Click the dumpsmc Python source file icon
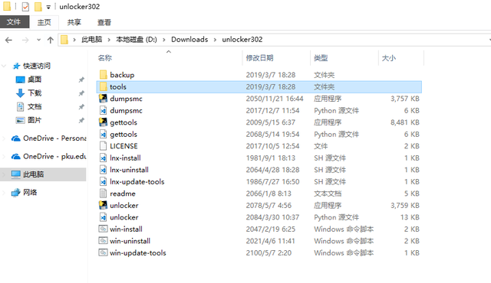The height and width of the screenshot is (283, 491). tap(104, 110)
